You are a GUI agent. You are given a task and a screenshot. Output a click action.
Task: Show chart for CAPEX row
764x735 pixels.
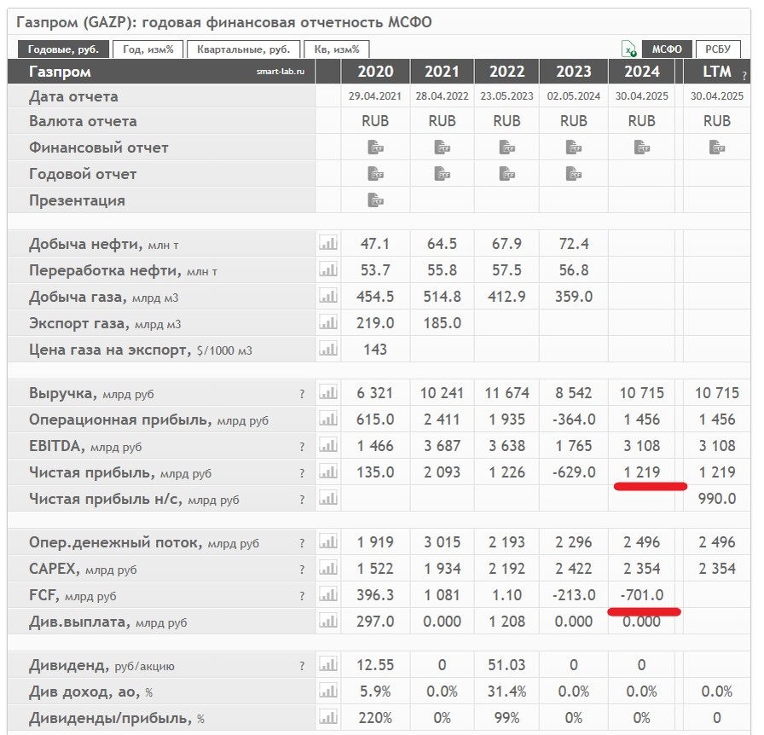328,567
